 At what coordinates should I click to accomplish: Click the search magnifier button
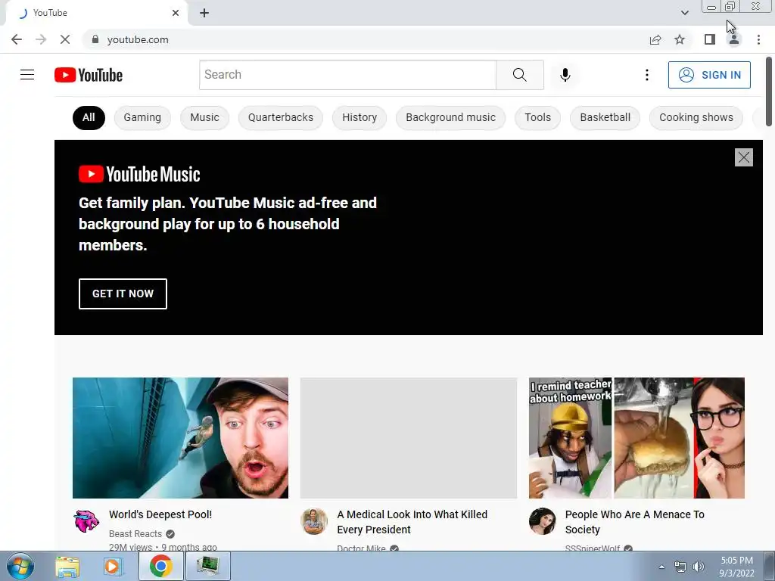coord(519,75)
